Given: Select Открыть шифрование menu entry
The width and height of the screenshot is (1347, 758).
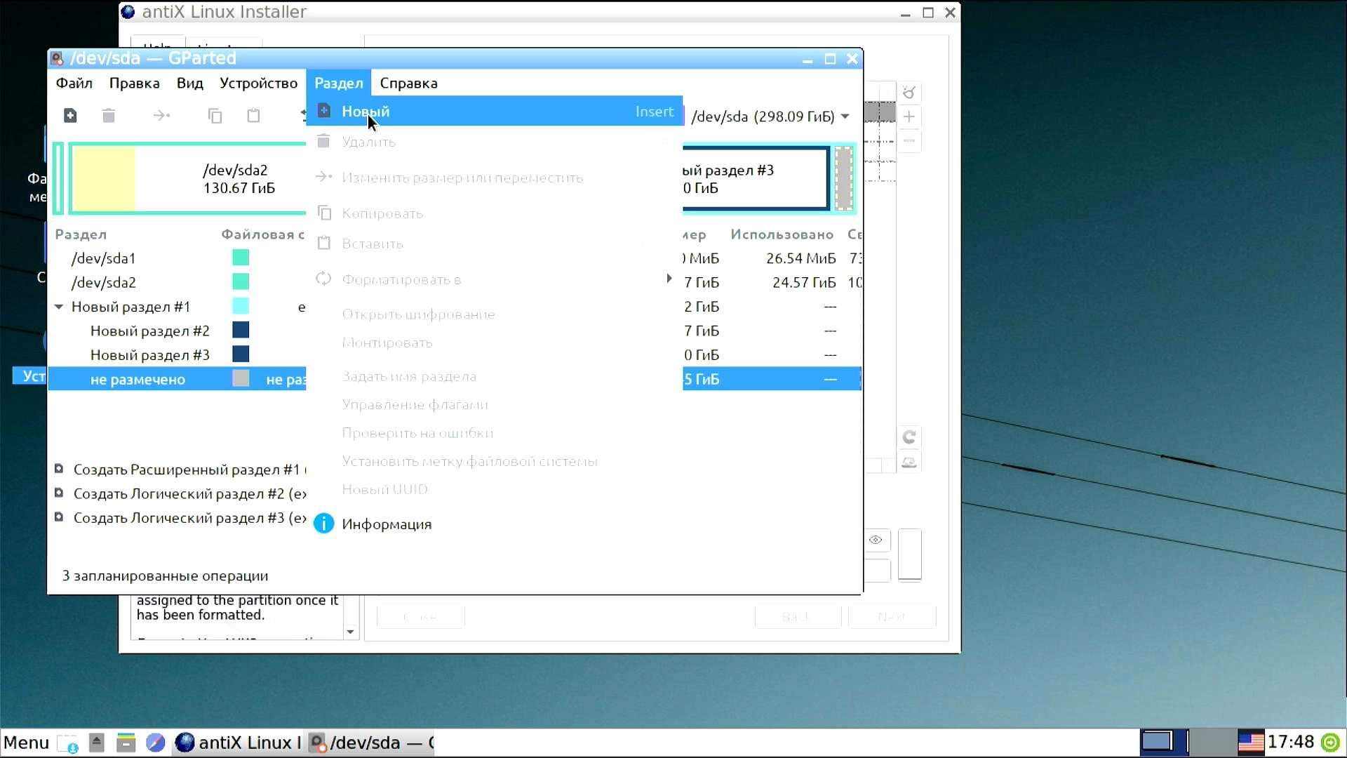Looking at the screenshot, I should click(495, 314).
